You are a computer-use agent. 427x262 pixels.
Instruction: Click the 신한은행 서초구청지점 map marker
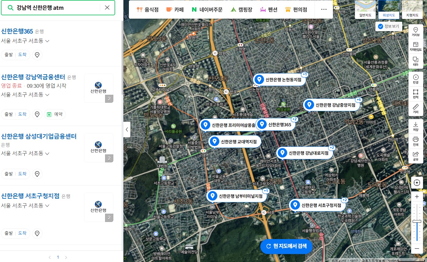pos(317,205)
